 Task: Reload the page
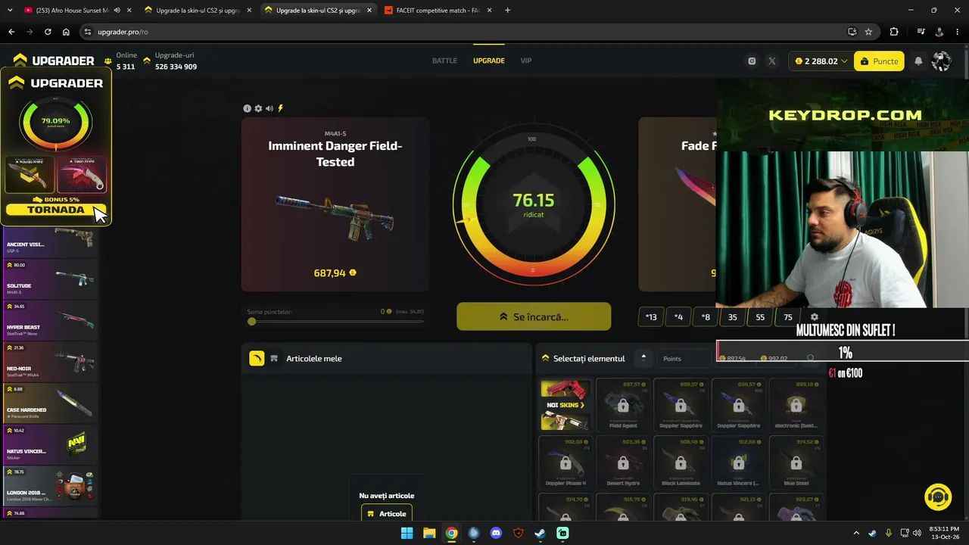click(x=48, y=32)
